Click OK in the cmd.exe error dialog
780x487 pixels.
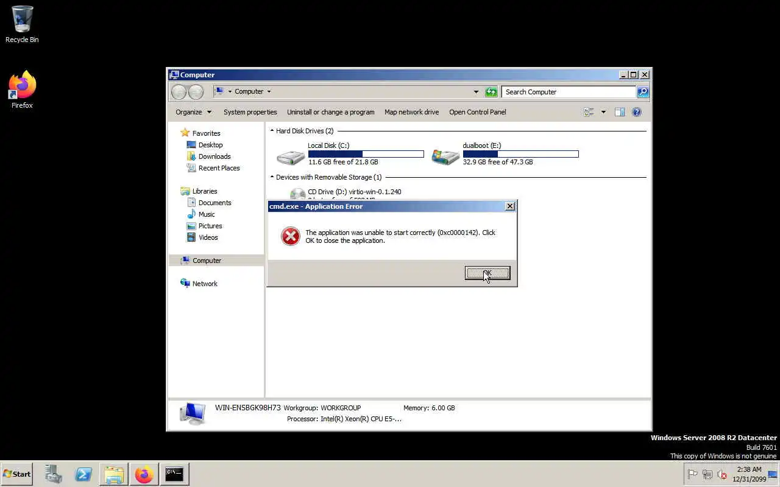point(487,273)
